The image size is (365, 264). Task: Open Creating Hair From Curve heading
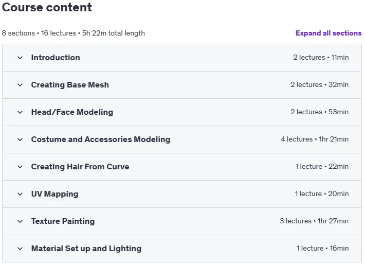[x=80, y=167]
